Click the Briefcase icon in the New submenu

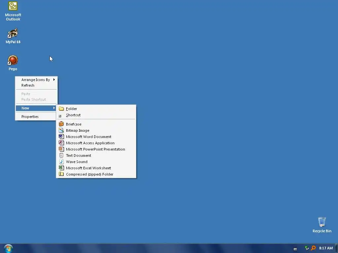click(x=61, y=124)
